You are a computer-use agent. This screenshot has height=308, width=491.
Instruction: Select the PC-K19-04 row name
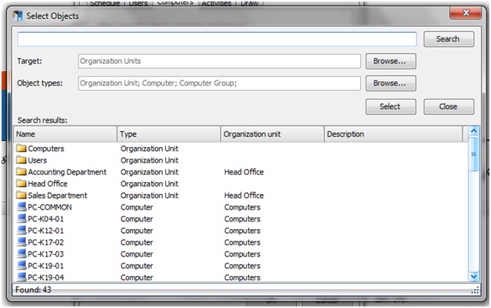pos(45,278)
